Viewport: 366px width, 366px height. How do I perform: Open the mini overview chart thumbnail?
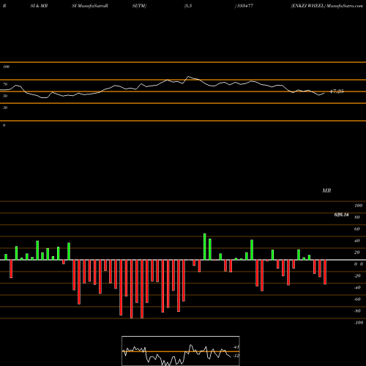[x=181, y=351]
